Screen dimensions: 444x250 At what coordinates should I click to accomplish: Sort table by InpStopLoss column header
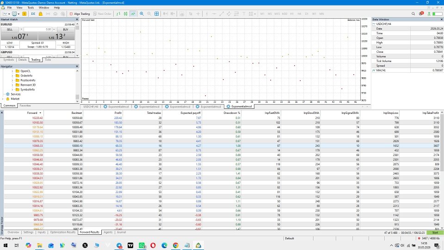coord(380,113)
